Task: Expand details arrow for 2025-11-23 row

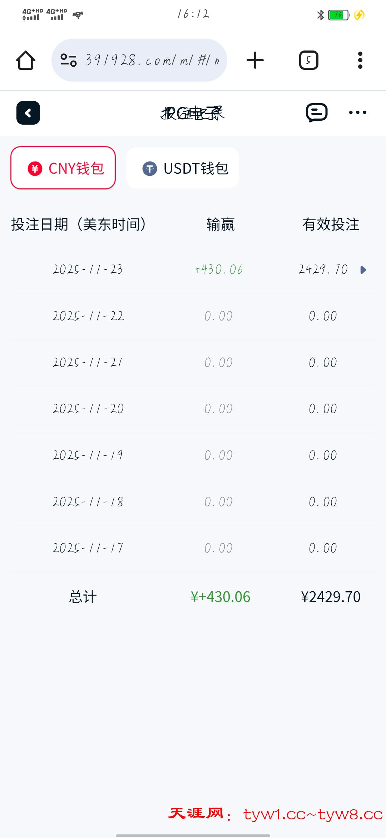Action: 363,270
